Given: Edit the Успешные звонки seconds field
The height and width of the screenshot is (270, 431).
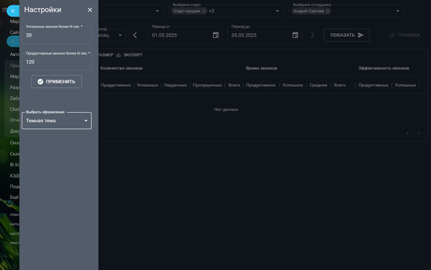Looking at the screenshot, I should tap(57, 35).
